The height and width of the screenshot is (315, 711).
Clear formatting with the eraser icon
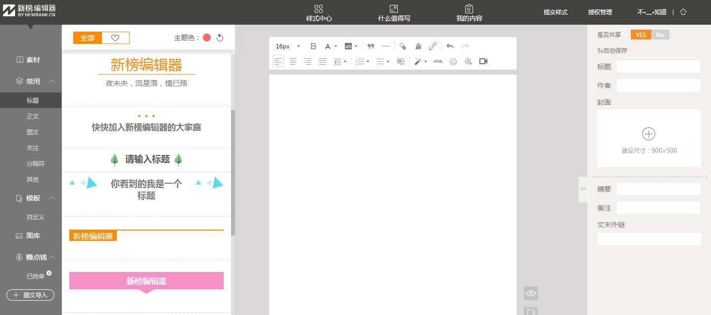point(403,46)
